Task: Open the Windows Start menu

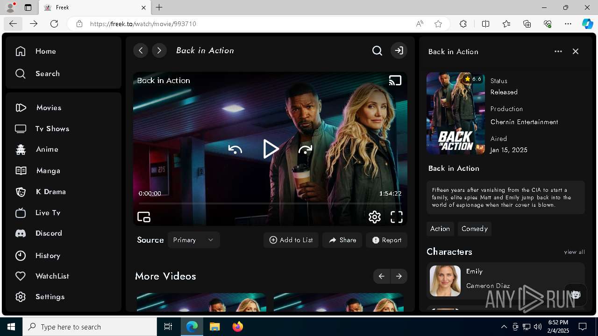Action: click(x=11, y=327)
